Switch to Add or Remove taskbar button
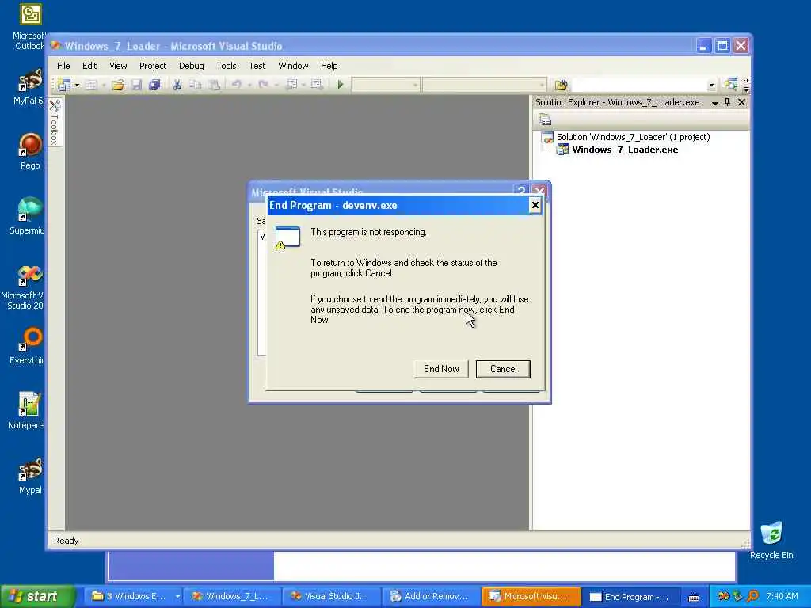Viewport: 811px width, 608px height. pos(431,597)
